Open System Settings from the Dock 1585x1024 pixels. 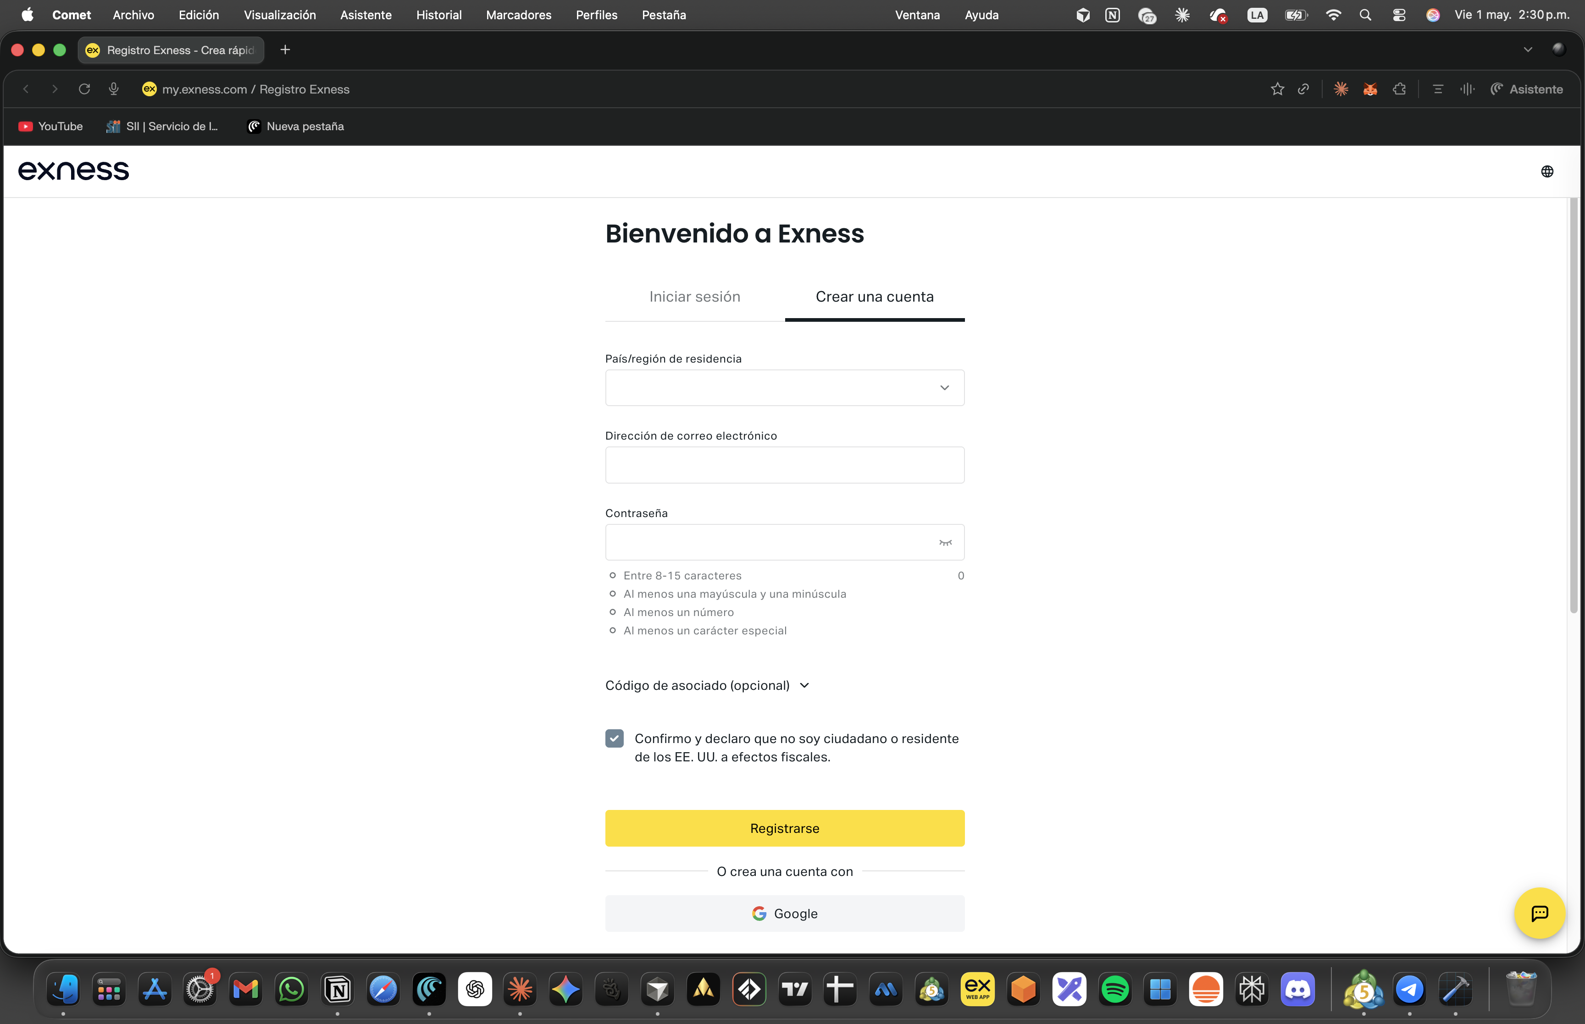point(200,990)
